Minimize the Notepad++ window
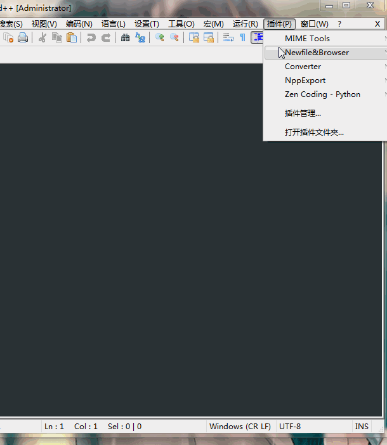Screen dimensions: 387x445 [x=329, y=5]
